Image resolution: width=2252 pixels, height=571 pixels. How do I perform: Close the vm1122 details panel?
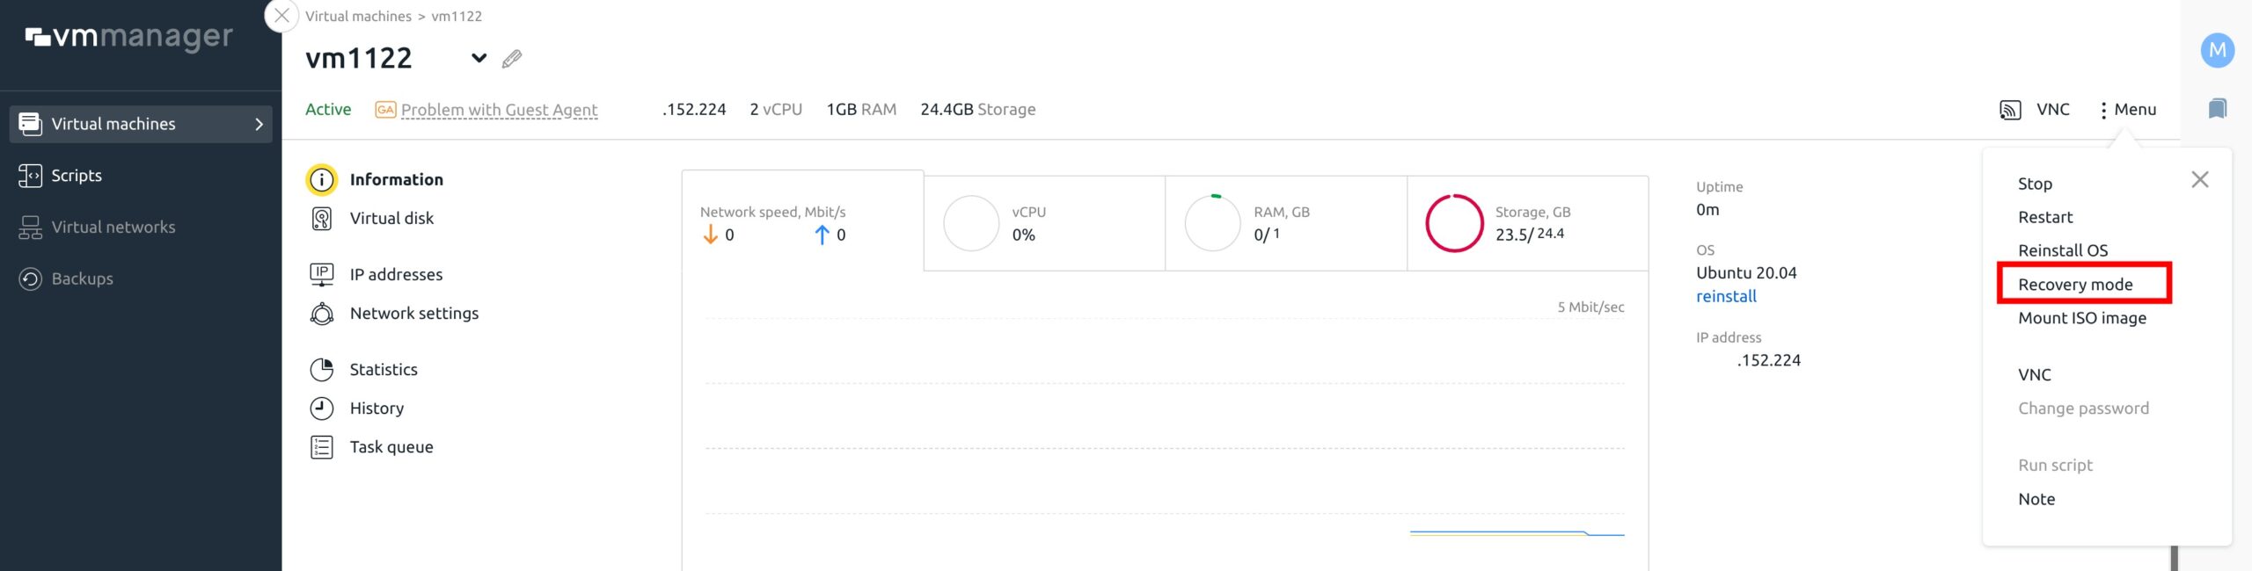coord(281,16)
